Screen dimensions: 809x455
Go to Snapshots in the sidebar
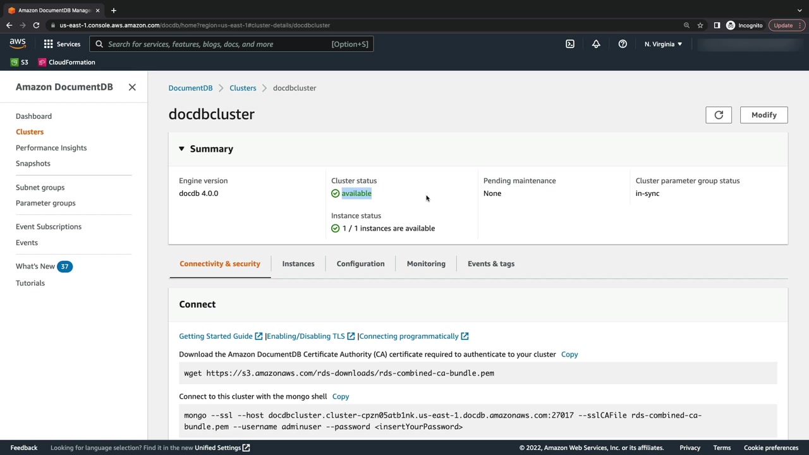33,164
